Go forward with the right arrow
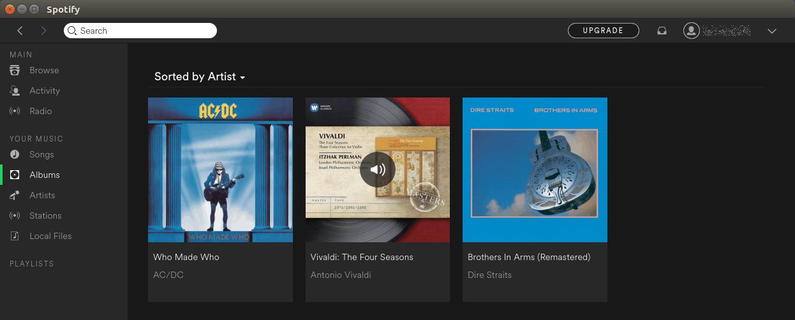This screenshot has width=795, height=320. 43,31
